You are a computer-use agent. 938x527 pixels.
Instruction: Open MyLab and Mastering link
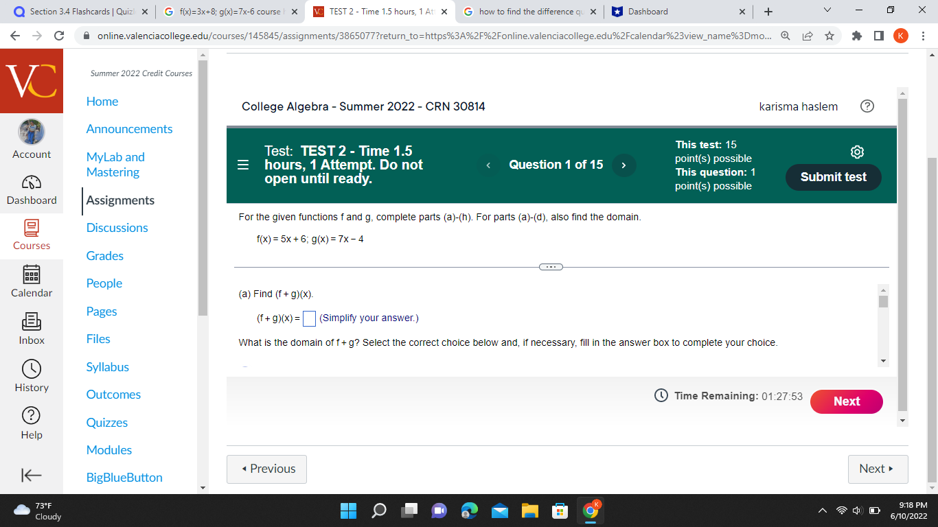pos(115,165)
